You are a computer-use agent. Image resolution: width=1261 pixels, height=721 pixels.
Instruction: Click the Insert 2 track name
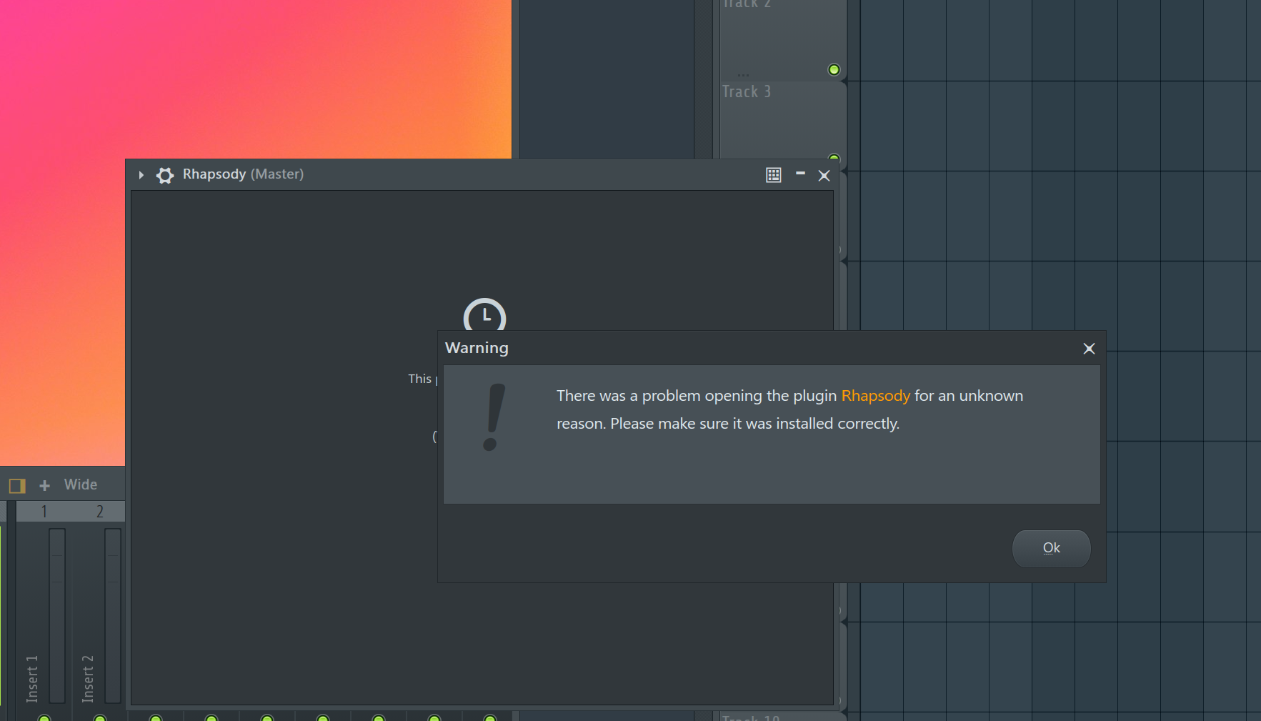(x=88, y=679)
